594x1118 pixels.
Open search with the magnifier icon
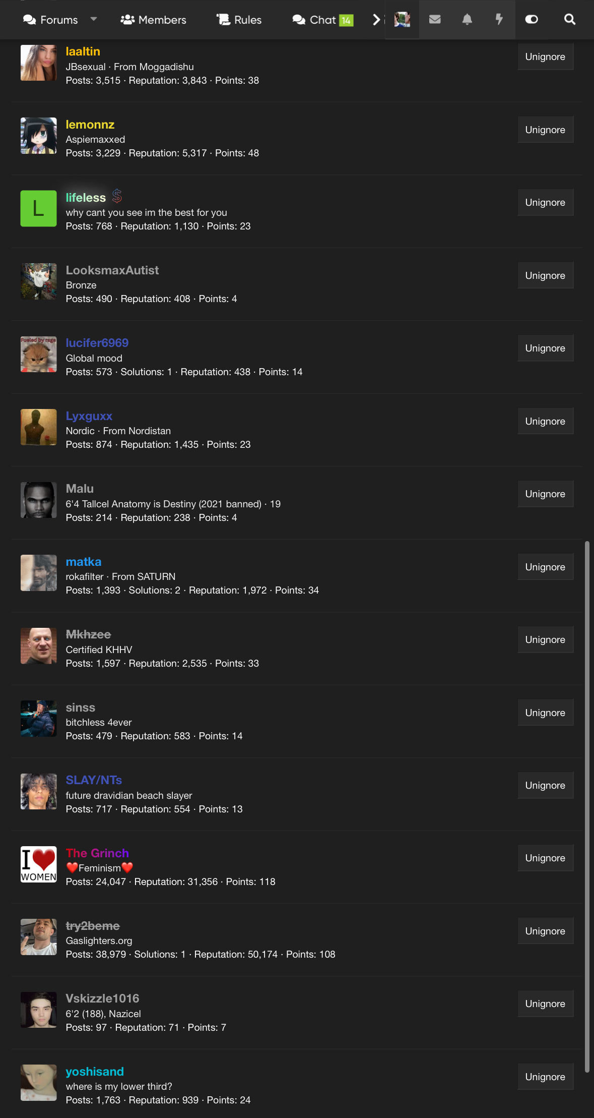569,20
